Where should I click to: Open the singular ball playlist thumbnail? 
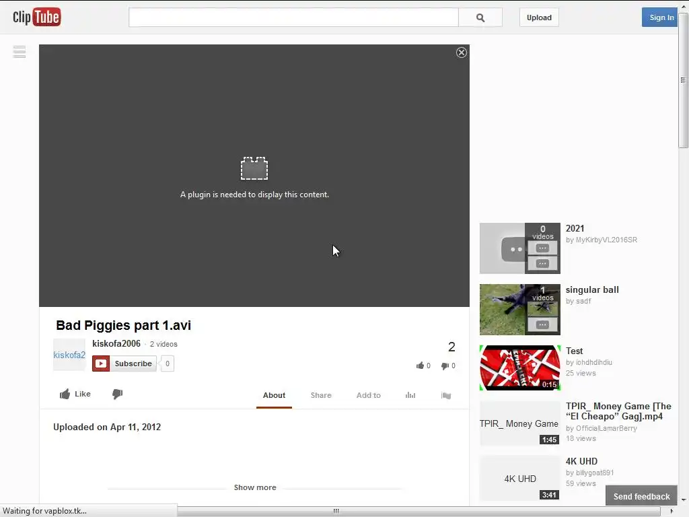[520, 310]
